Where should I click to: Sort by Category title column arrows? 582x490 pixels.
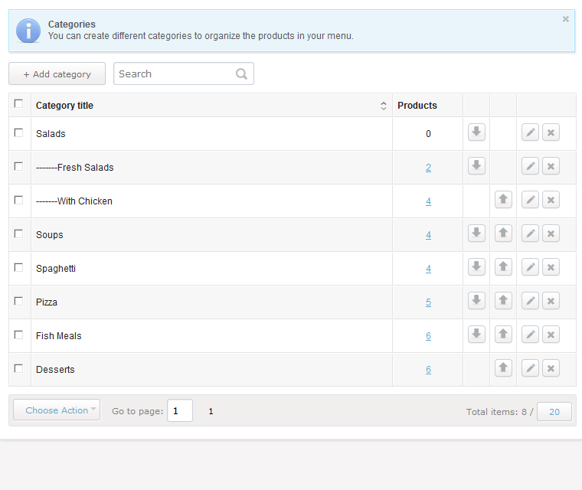pos(384,106)
